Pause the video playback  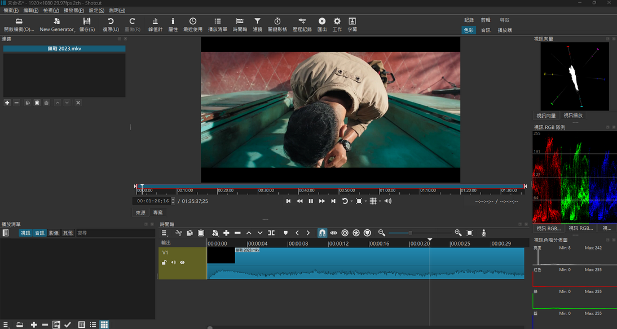pos(311,201)
